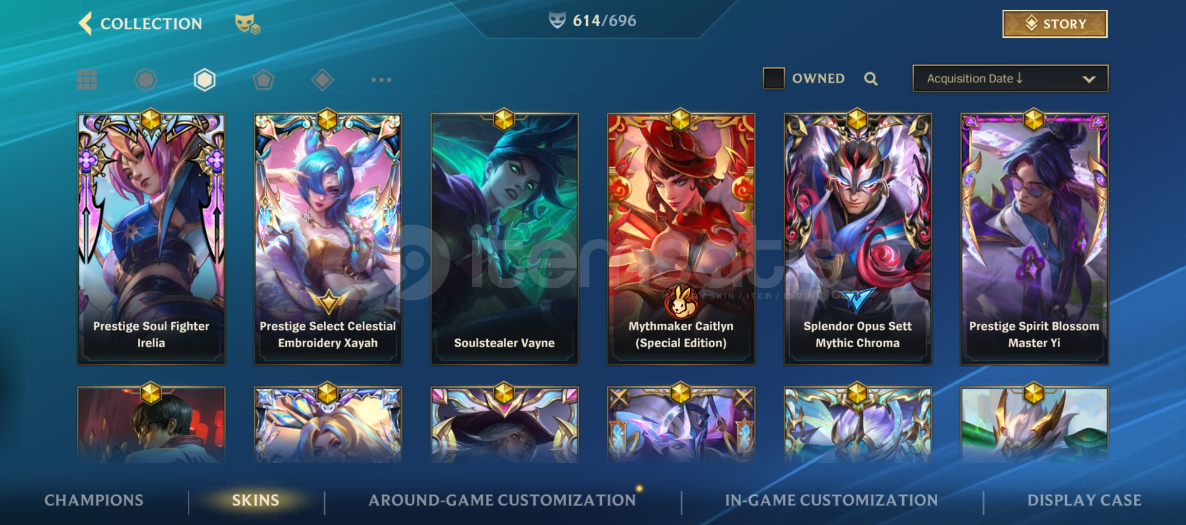Screen dimensions: 1186x525
Task: Open Mythmaker Caitlyn Special Edition card
Action: 681,239
